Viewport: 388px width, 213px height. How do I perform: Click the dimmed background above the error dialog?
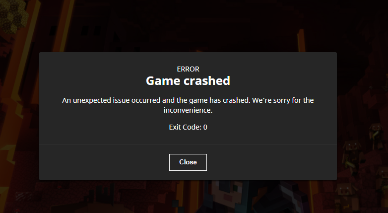(x=188, y=26)
